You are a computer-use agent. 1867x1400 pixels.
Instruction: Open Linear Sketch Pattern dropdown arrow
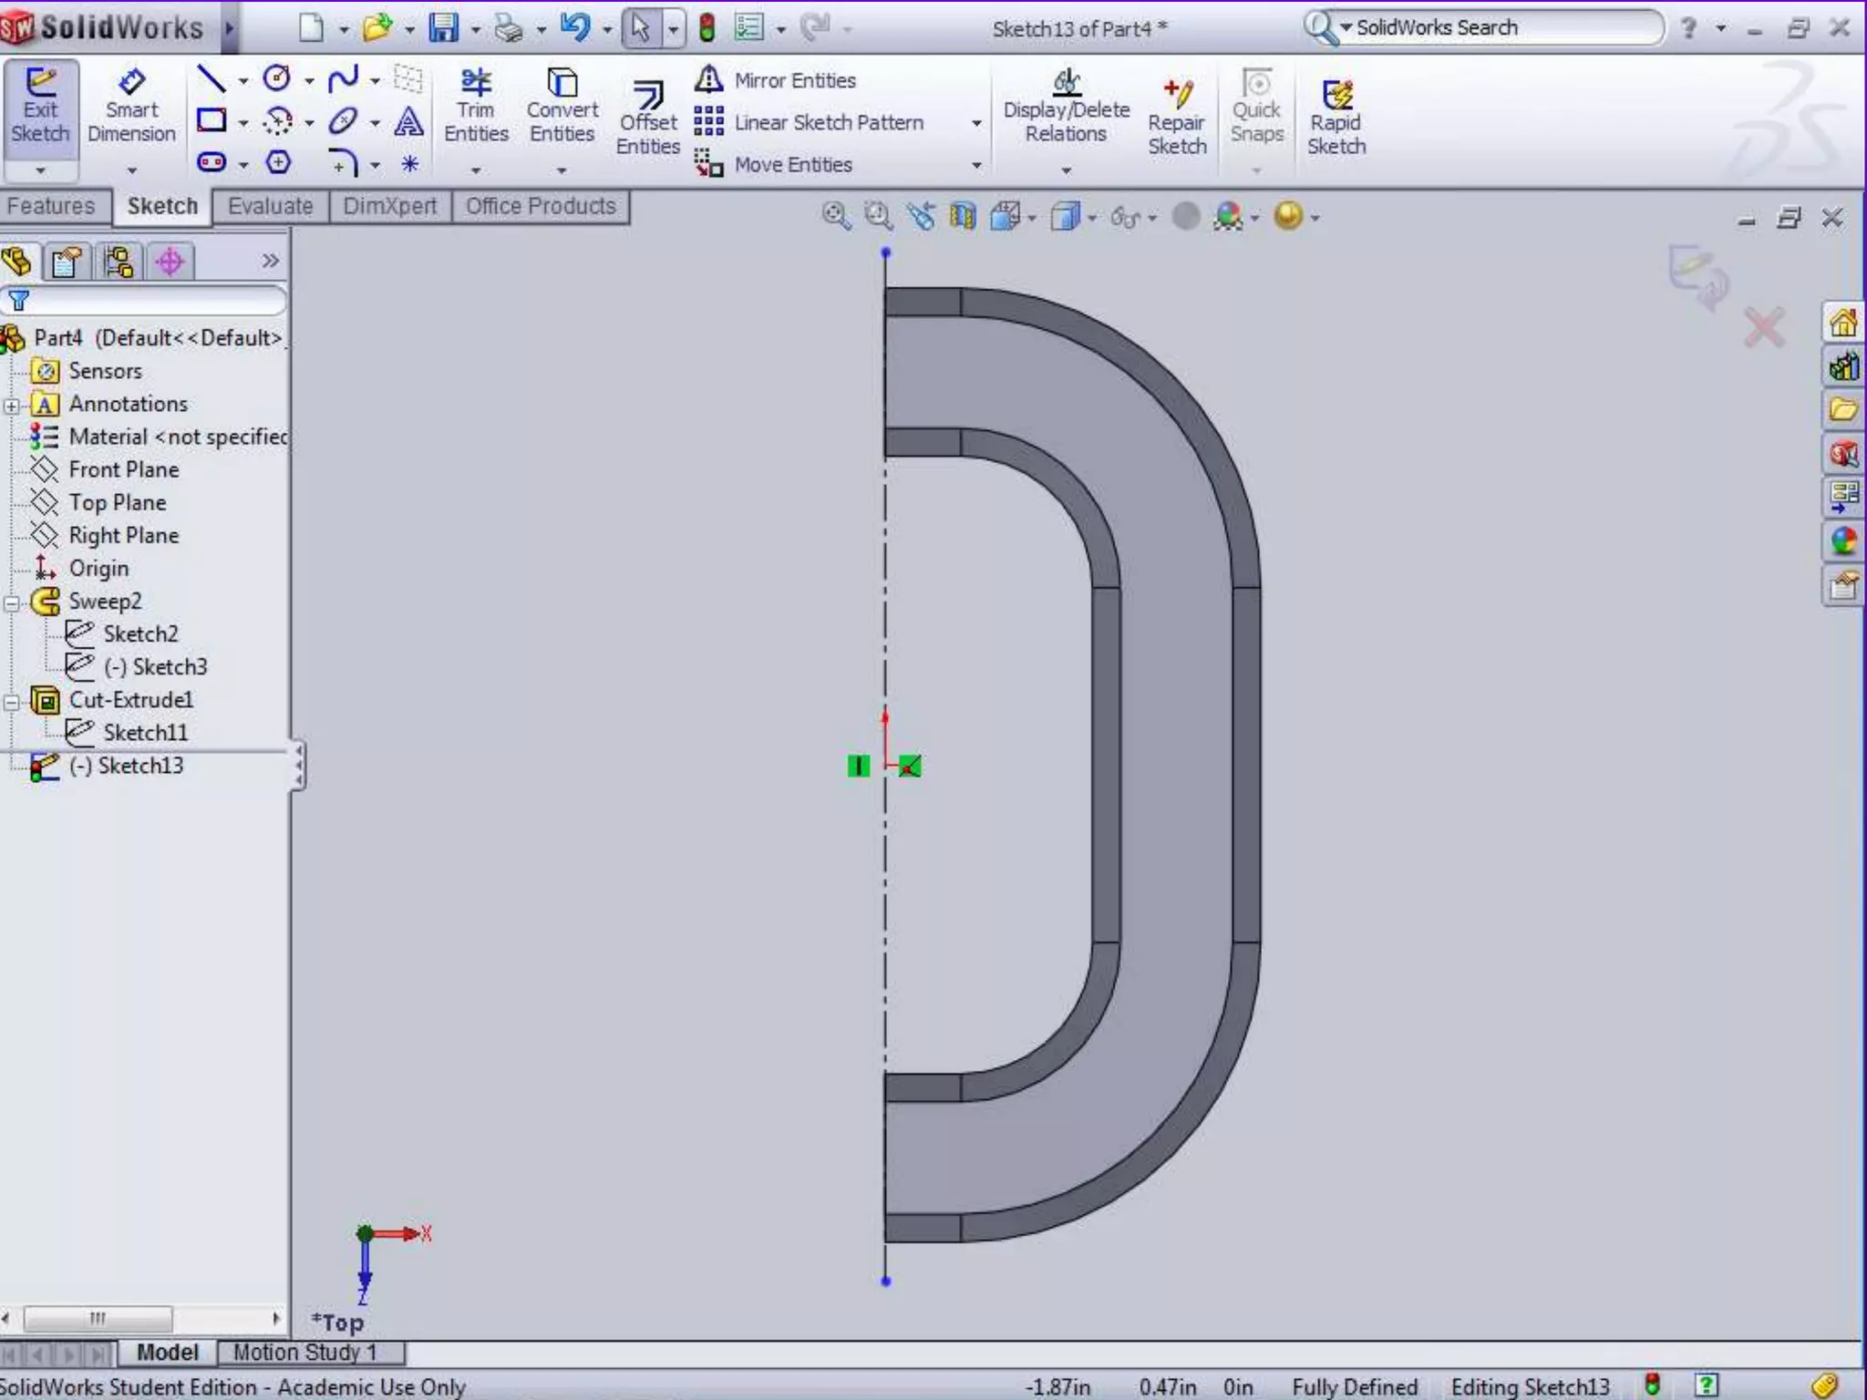point(976,123)
